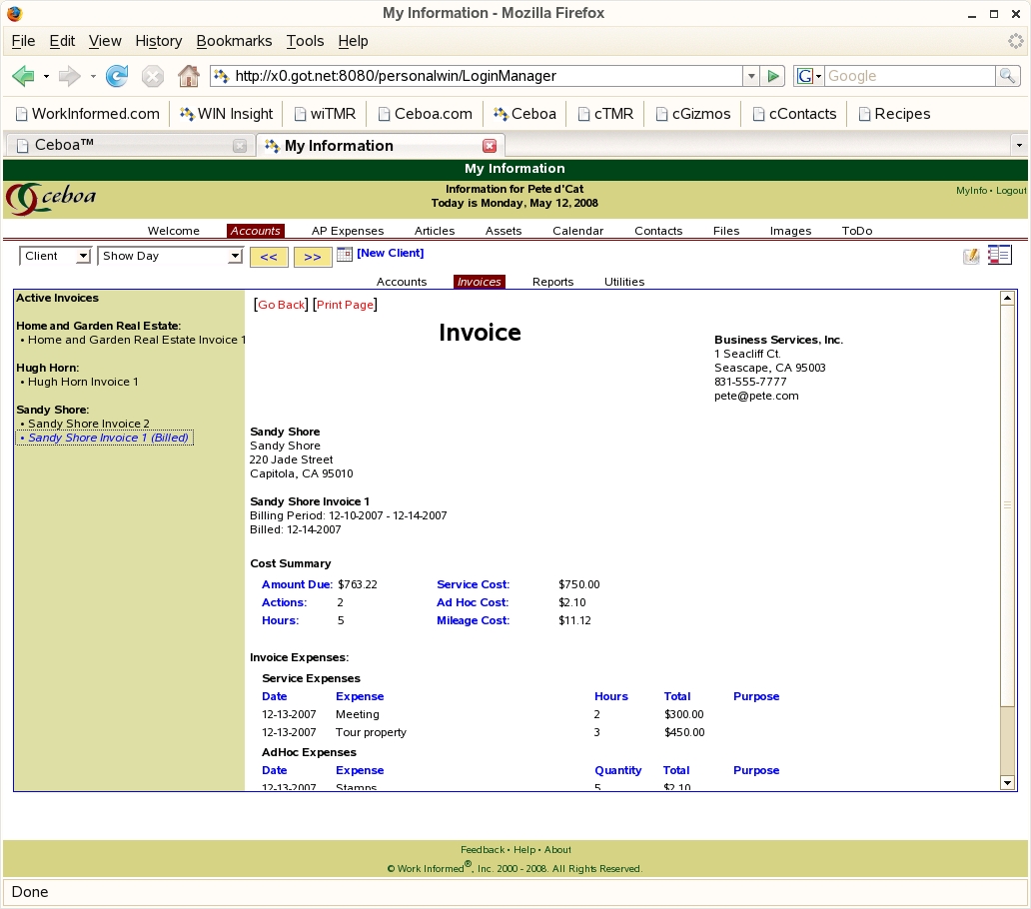
Task: Select the Calendar navigation tab
Action: [x=577, y=231]
